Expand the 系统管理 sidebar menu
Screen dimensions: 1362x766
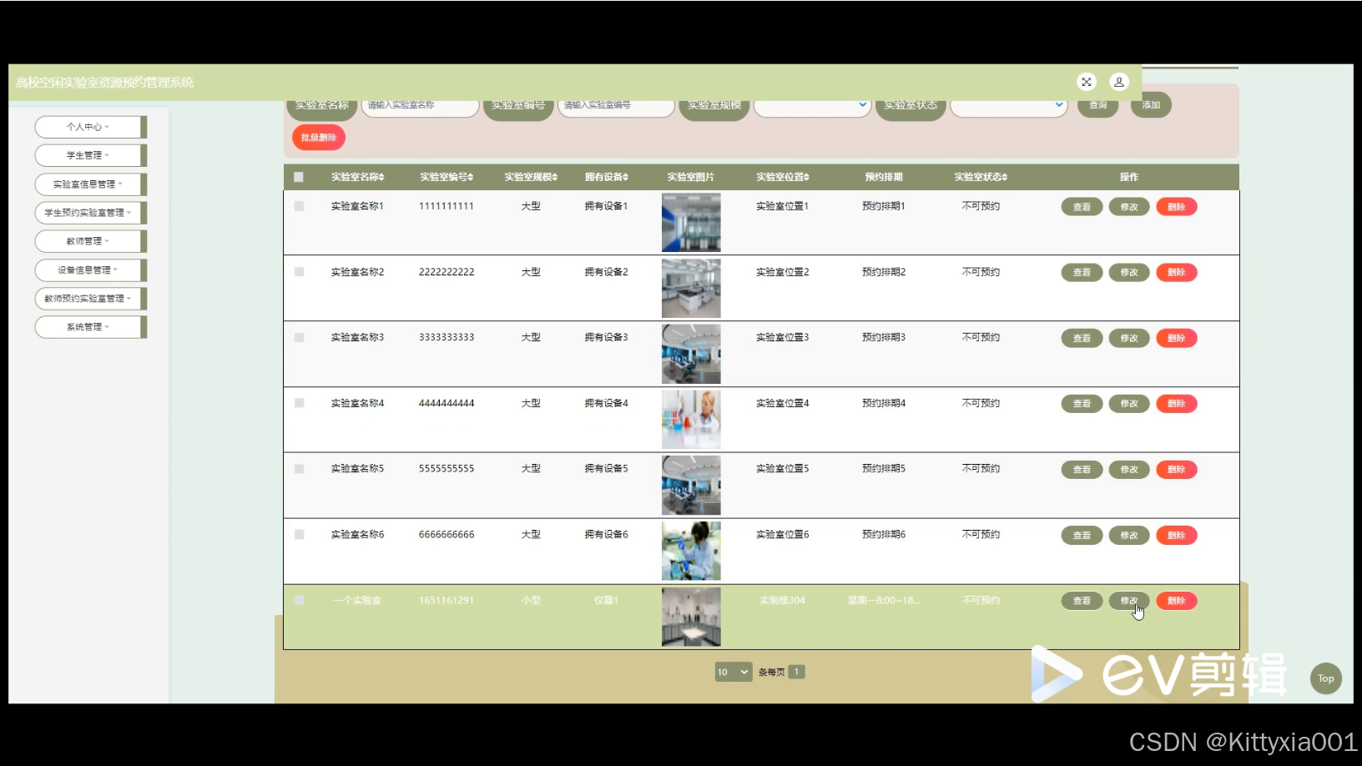click(88, 327)
